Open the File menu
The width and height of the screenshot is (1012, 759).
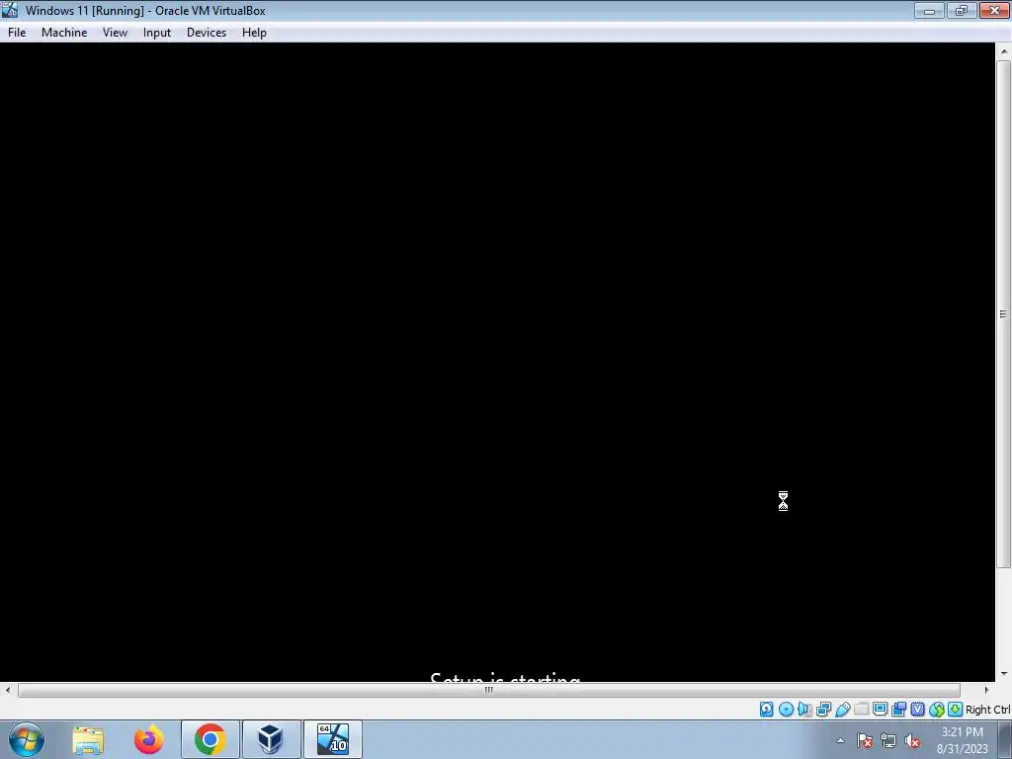pos(17,33)
